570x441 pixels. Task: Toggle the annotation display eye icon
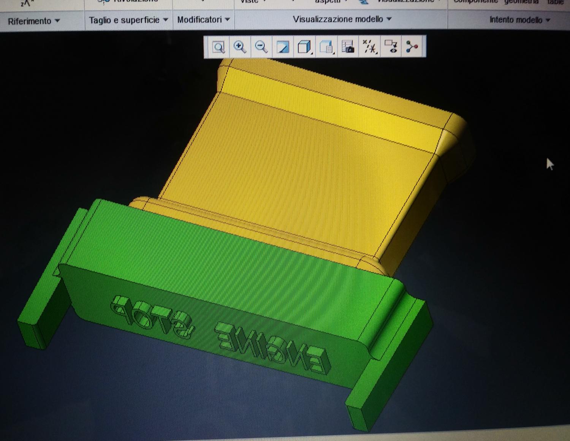tap(391, 46)
